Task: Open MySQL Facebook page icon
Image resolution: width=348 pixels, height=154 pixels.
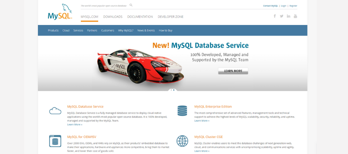Action: pyautogui.click(x=275, y=16)
